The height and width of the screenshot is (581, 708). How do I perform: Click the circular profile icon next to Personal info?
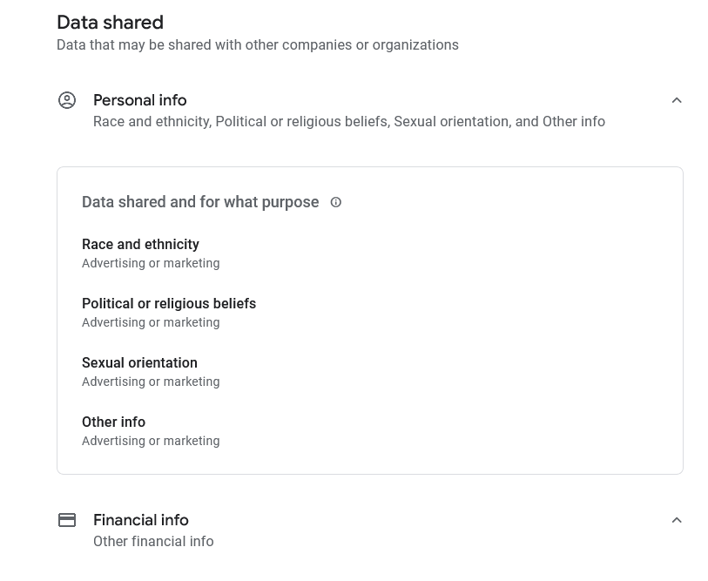click(67, 100)
